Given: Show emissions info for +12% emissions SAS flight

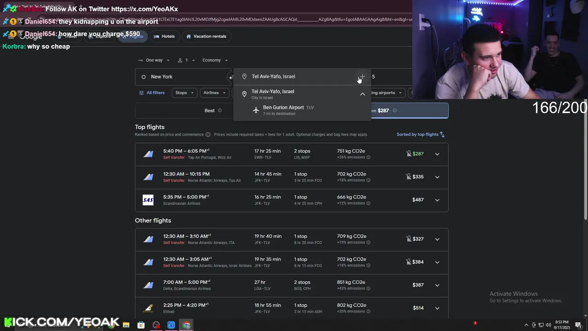Looking at the screenshot, I should point(368,203).
